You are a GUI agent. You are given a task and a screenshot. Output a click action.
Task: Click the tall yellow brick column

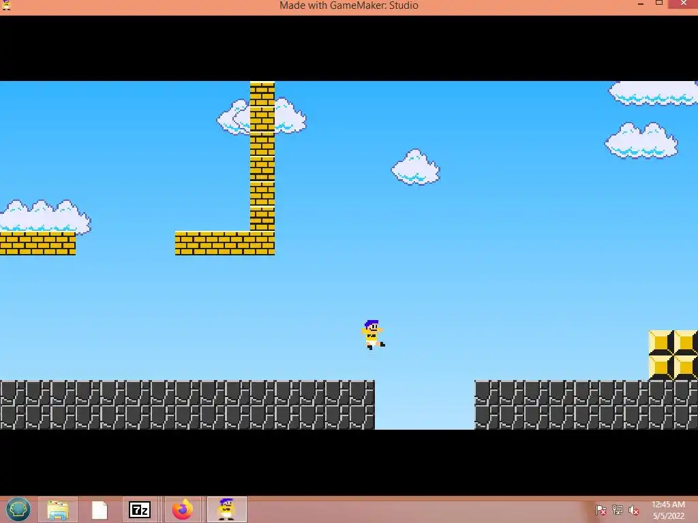coord(262,156)
